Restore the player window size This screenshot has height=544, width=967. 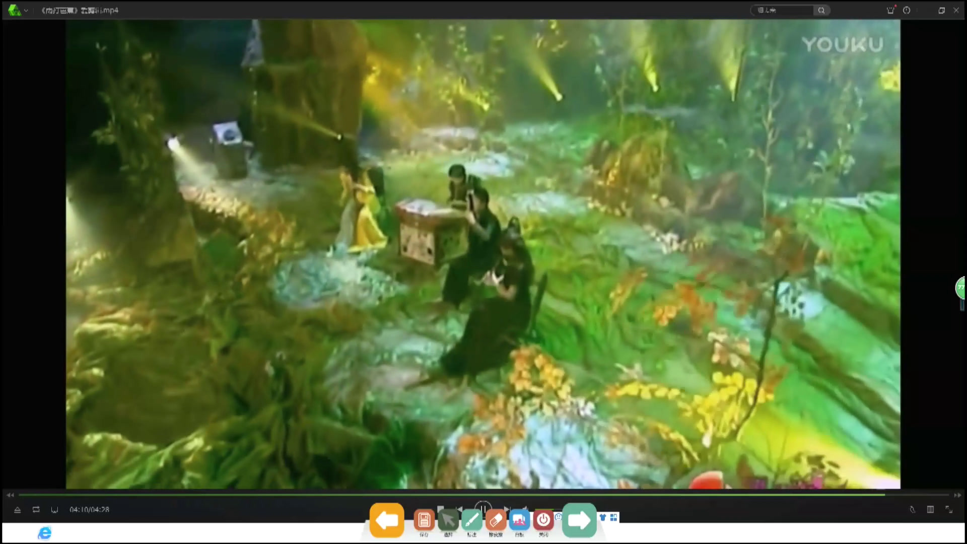click(941, 10)
